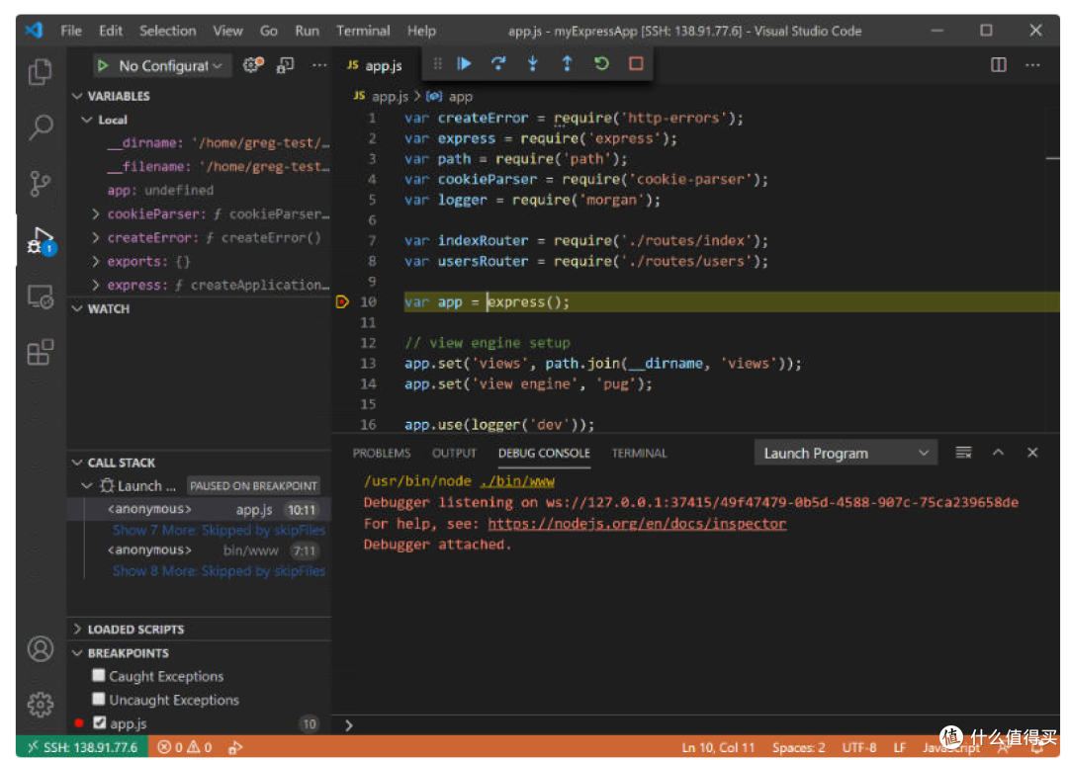Screen dimensions: 1068x760
Task: Step into the function call
Action: tap(533, 63)
